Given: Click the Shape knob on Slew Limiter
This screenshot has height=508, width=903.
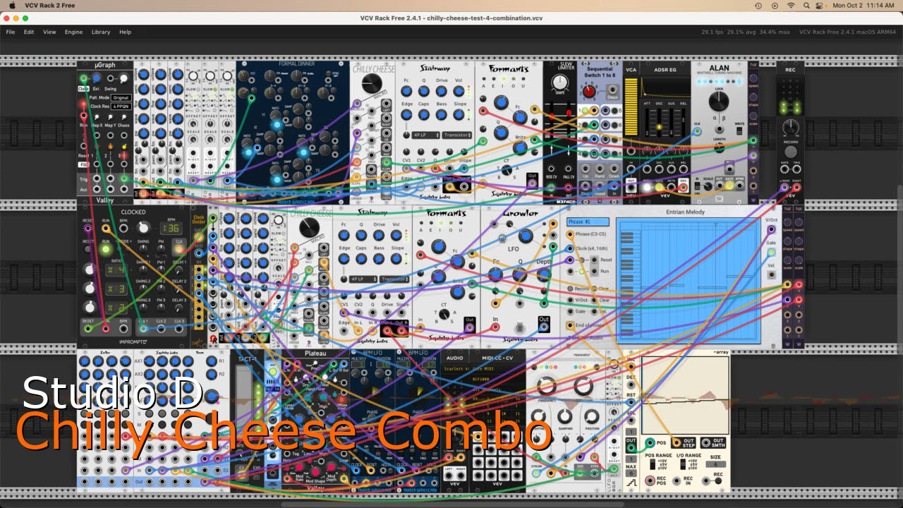Looking at the screenshot, I should 560,83.
